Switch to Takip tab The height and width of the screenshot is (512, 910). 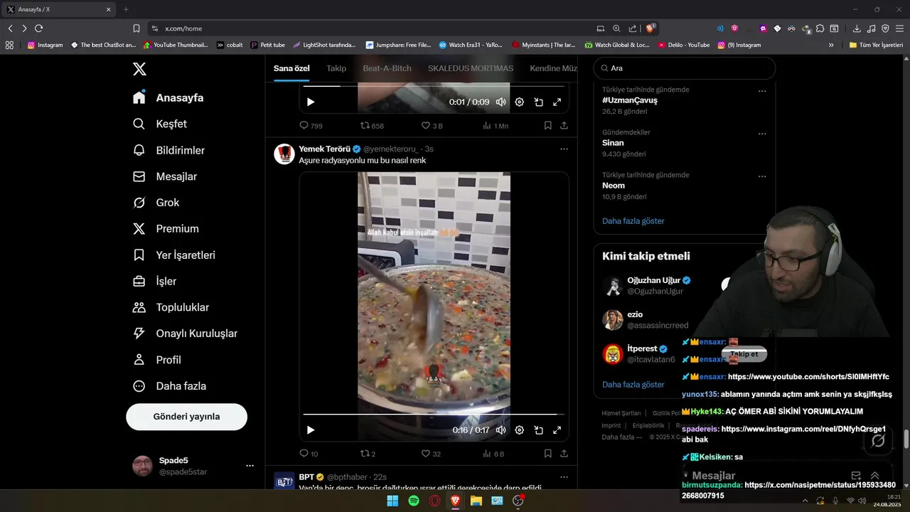click(x=336, y=68)
